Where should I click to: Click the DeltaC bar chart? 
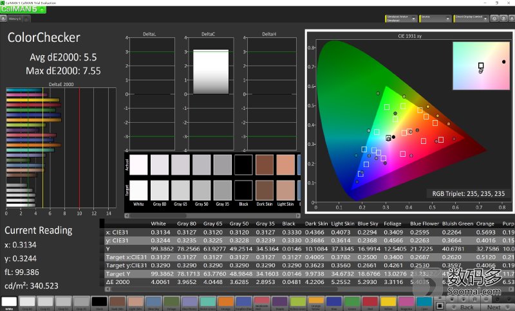coord(211,90)
